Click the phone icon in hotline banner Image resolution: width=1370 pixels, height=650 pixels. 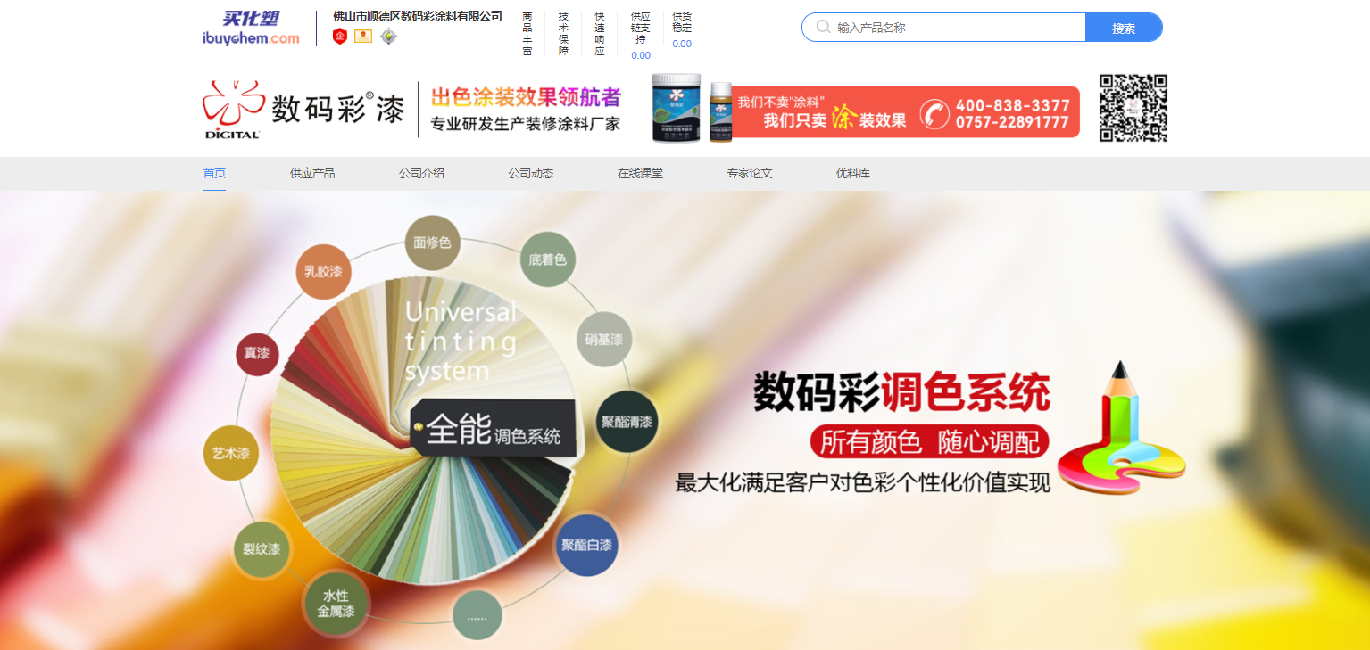934,113
